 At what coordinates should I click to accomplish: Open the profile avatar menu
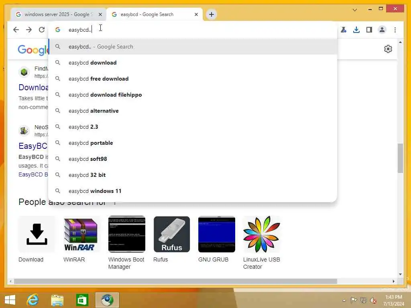tap(382, 30)
